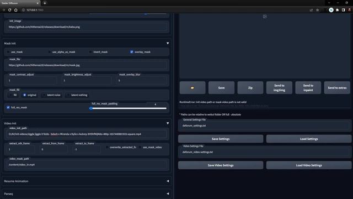Screen dimensions: 353x199
Task: Uncheck the overlay_mask checkbox
Action: pyautogui.click(x=132, y=52)
